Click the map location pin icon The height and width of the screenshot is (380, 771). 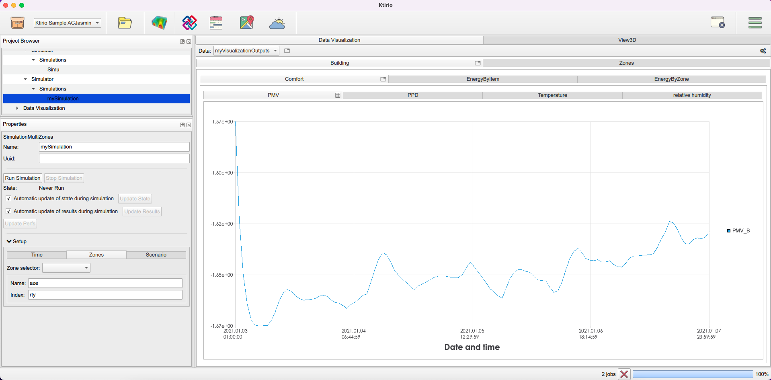[x=247, y=23]
